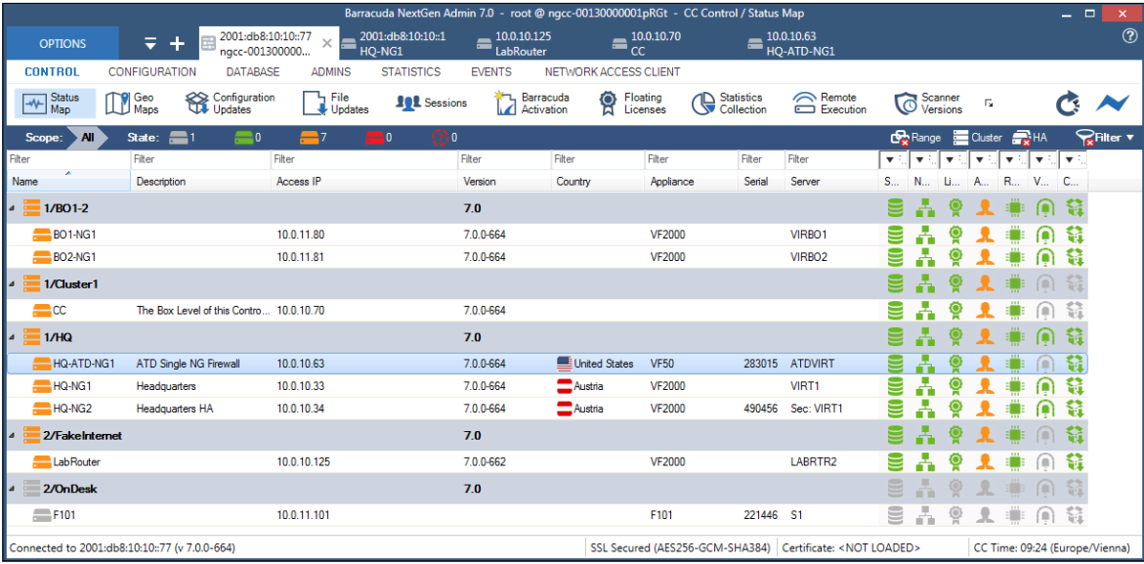Open Scanner Versions
The width and height of the screenshot is (1144, 564).
[x=929, y=103]
